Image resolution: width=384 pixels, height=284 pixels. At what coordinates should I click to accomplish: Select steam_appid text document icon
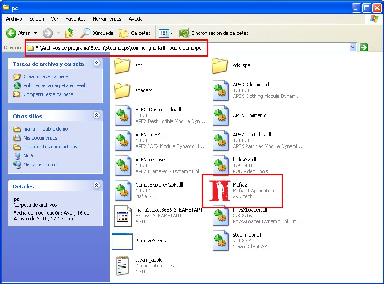123,266
